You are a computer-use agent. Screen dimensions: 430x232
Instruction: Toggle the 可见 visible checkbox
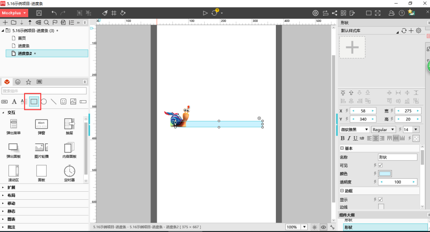tap(380, 165)
